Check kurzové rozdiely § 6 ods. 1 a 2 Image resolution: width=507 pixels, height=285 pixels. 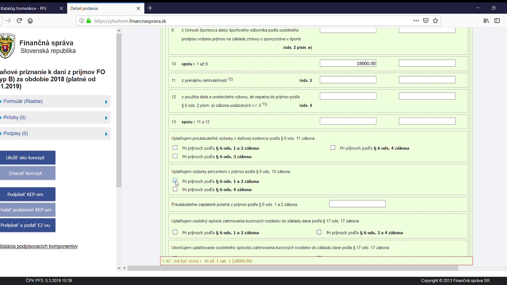tap(175, 232)
